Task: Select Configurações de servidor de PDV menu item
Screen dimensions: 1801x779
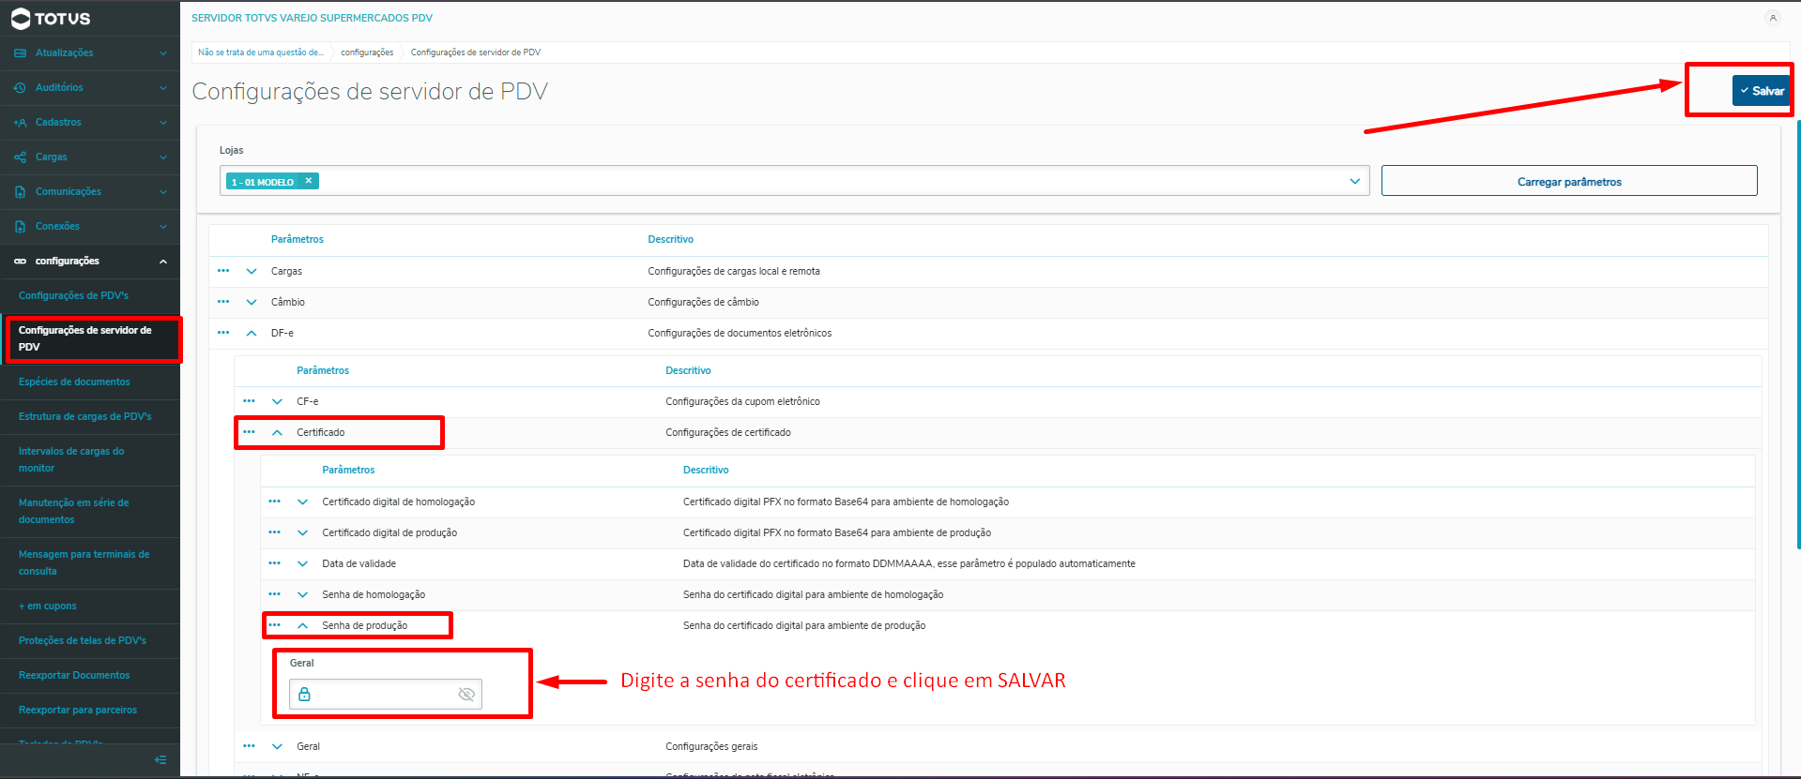Action: click(x=90, y=338)
